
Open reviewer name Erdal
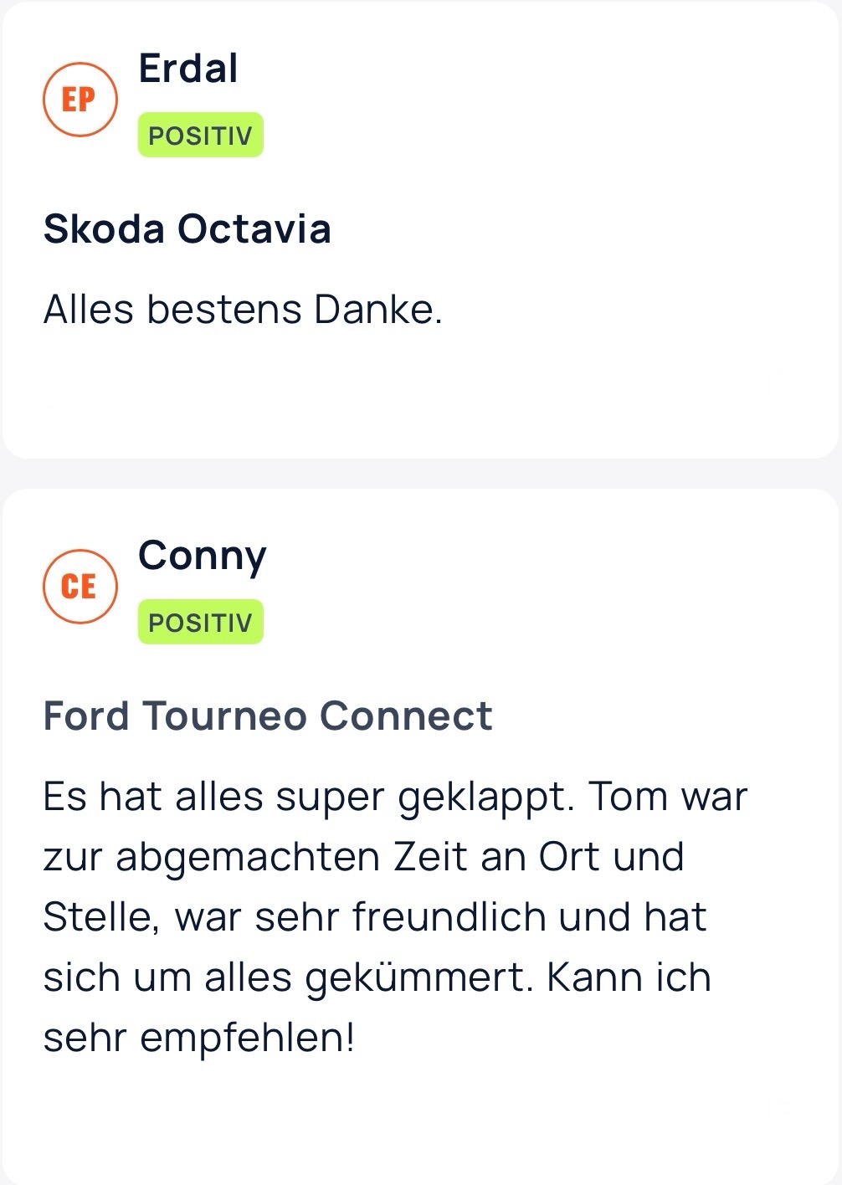pos(187,69)
